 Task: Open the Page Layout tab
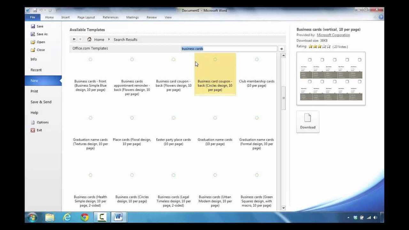(x=86, y=17)
